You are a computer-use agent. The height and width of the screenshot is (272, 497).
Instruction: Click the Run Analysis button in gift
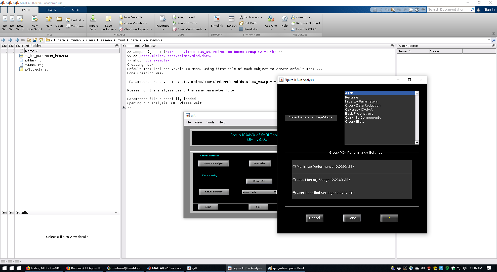point(260,163)
